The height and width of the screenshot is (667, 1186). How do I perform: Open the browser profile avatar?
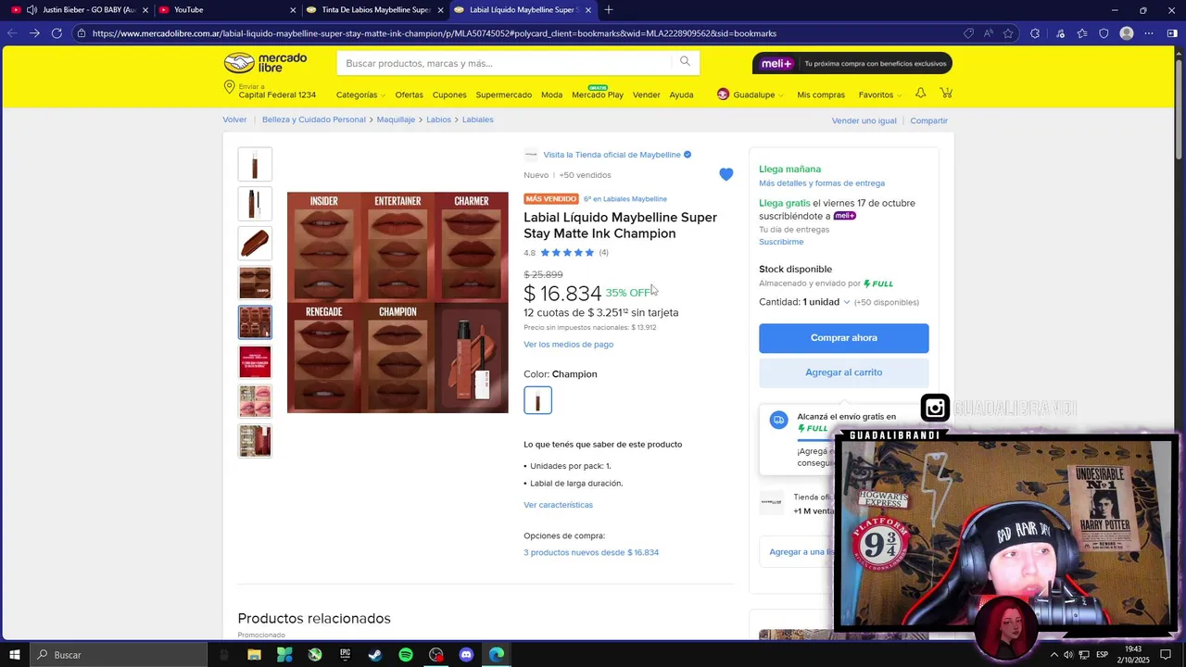tap(1127, 33)
